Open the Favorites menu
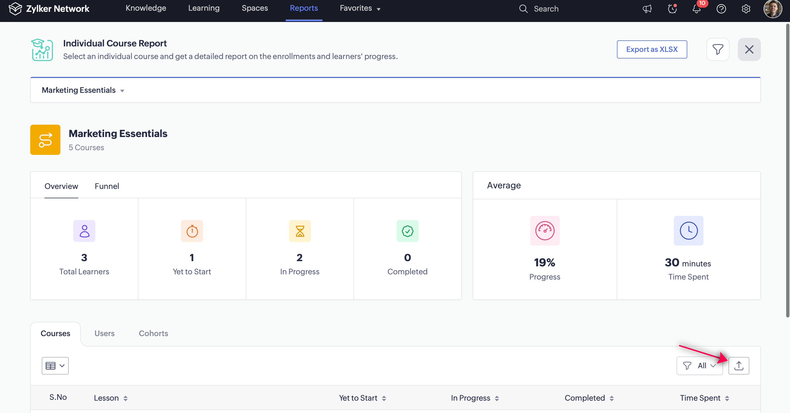Screen dimensions: 790x413 (x=360, y=8)
